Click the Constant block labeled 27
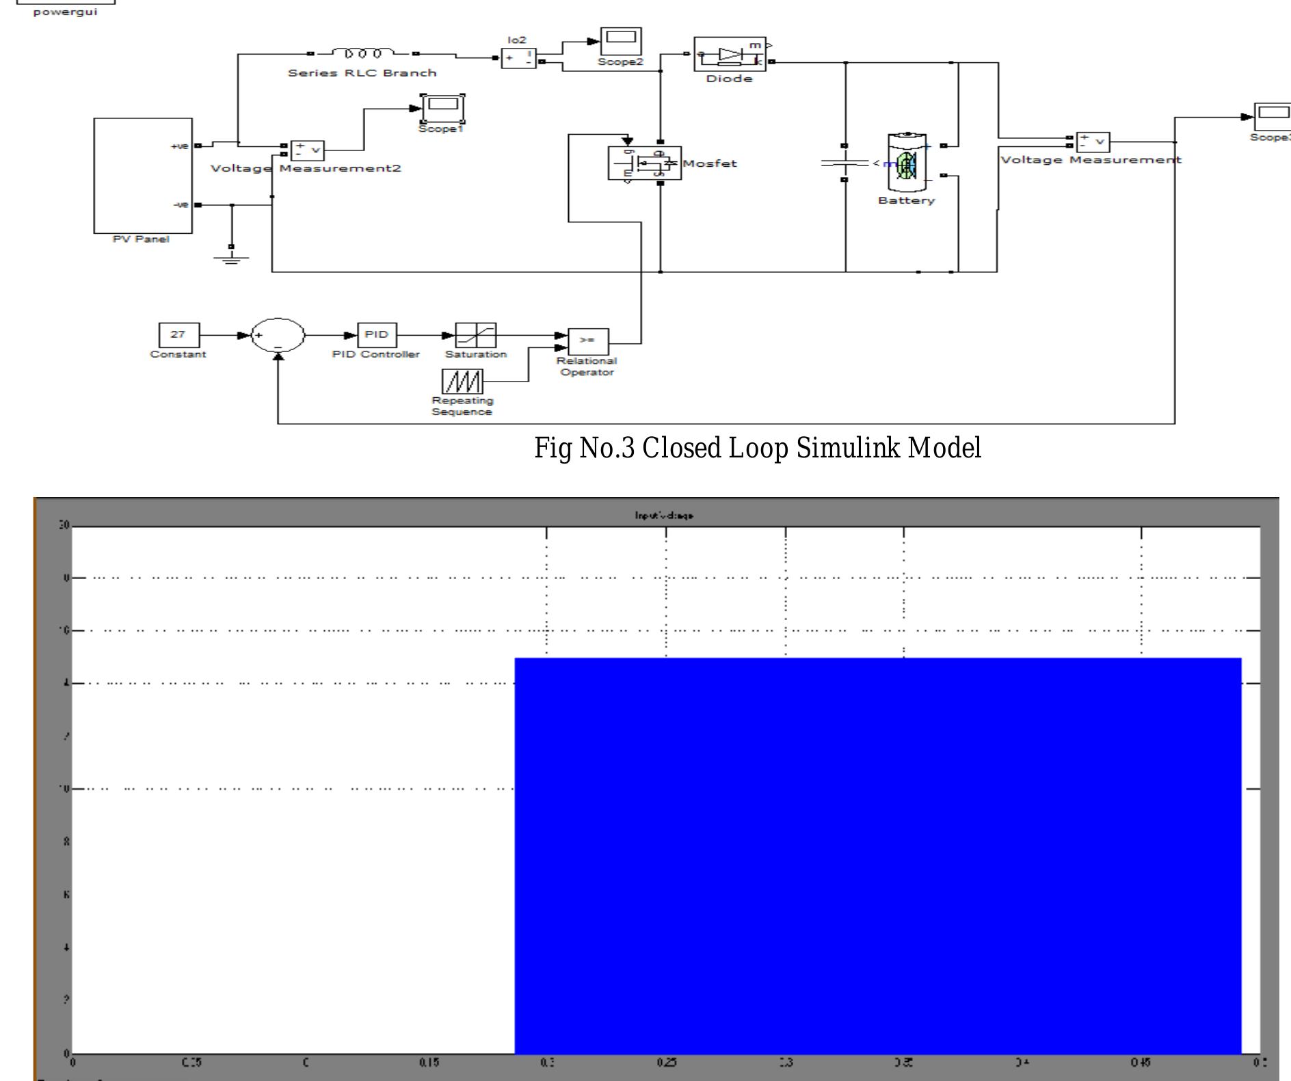The height and width of the screenshot is (1081, 1291). coord(178,334)
